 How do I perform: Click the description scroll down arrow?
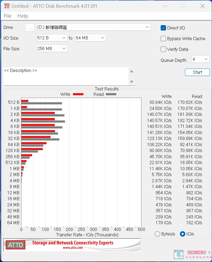coord(132,82)
